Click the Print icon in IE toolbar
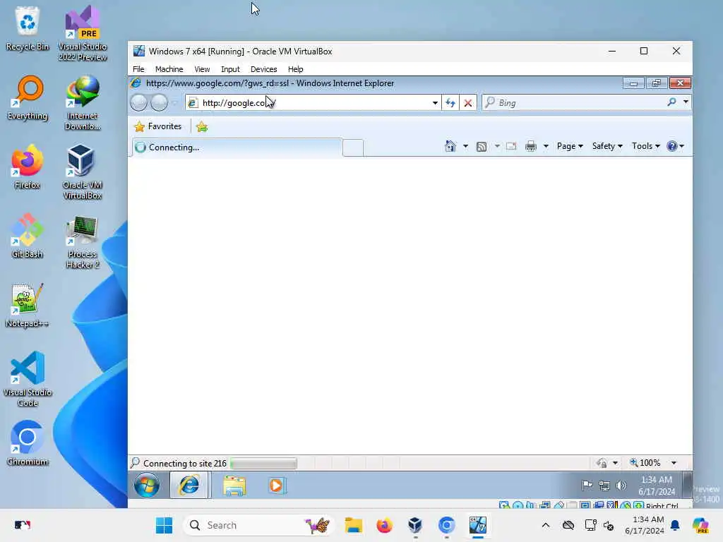This screenshot has width=723, height=542. (x=531, y=146)
